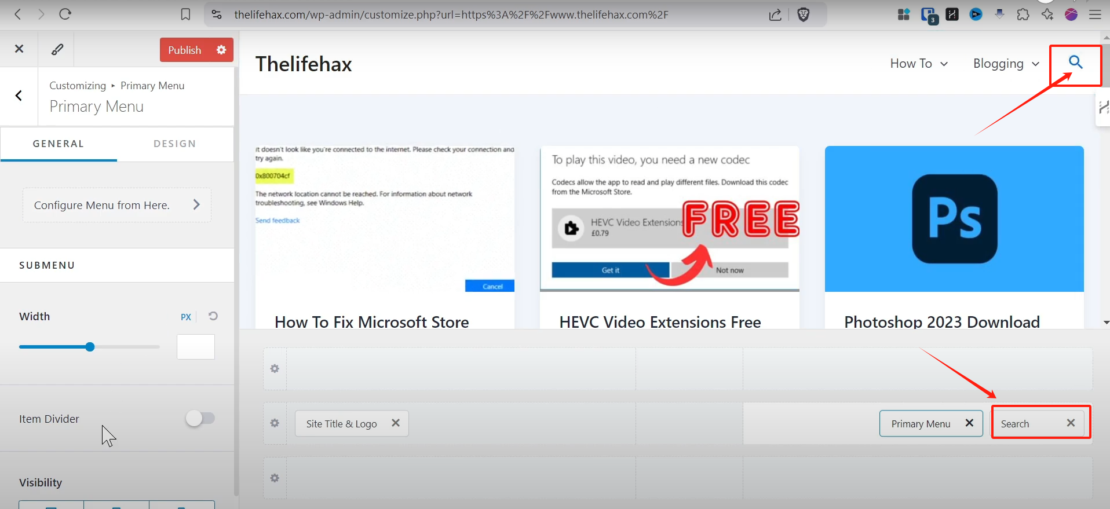Click the Width value input box

pos(196,347)
